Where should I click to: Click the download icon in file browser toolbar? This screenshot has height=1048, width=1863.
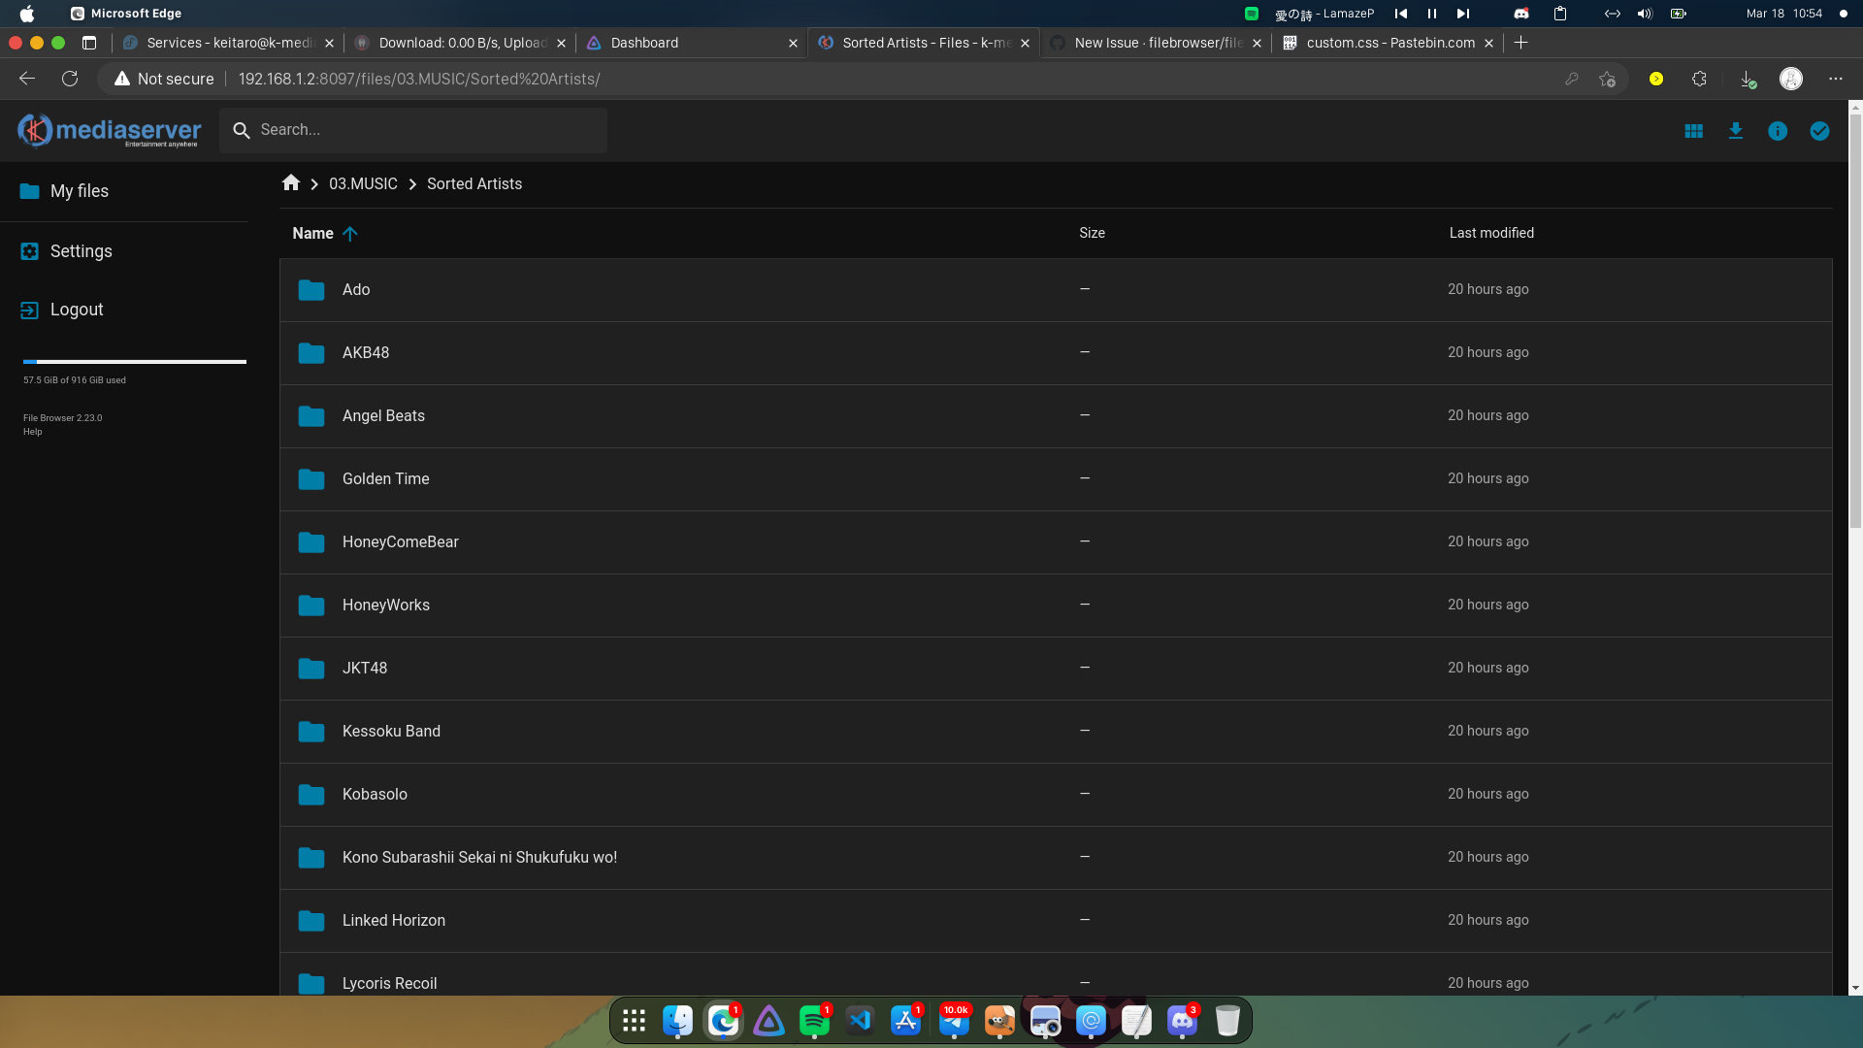point(1736,130)
